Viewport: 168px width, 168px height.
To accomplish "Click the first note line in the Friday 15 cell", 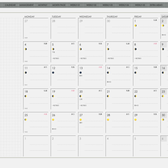I will point(149,74).
